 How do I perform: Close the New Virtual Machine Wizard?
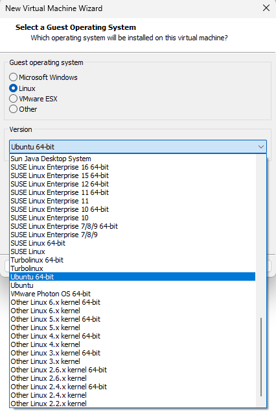tap(266, 8)
